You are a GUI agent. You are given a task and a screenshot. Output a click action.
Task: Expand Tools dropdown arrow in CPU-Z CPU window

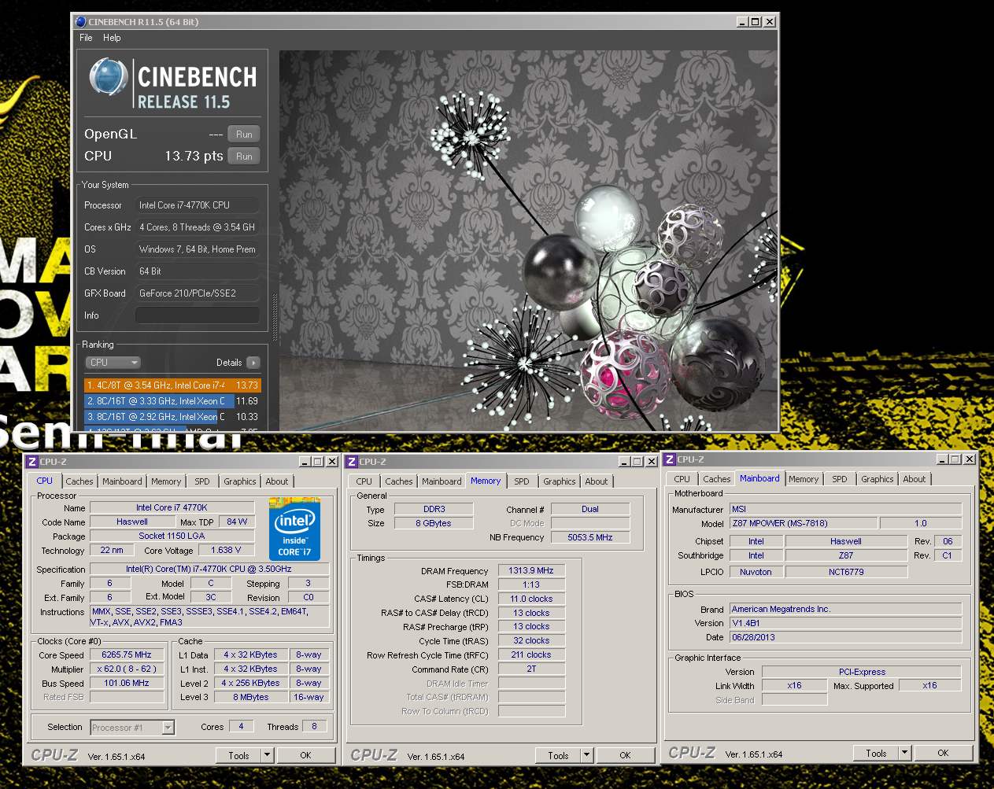(x=268, y=756)
